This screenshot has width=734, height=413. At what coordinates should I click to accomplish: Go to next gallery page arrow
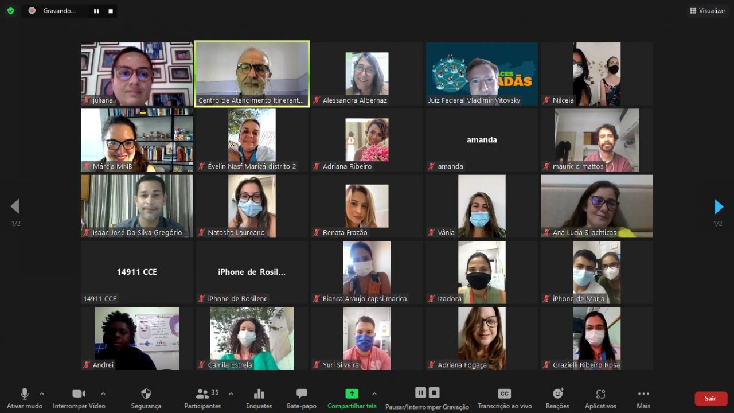pos(719,206)
